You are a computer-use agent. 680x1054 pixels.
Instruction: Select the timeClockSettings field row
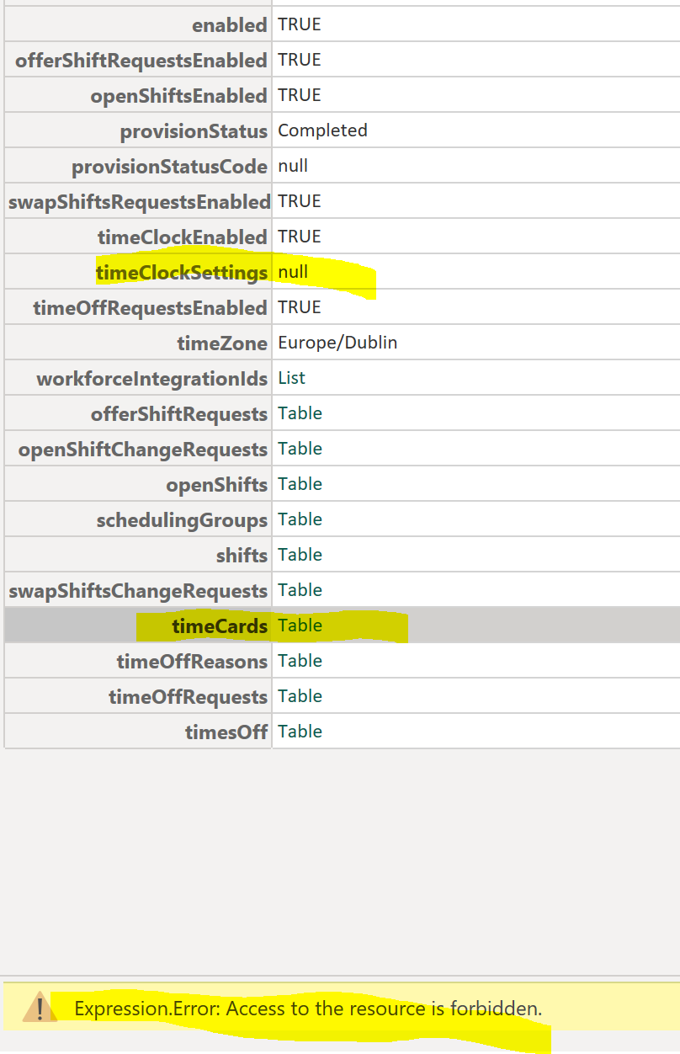coord(183,272)
